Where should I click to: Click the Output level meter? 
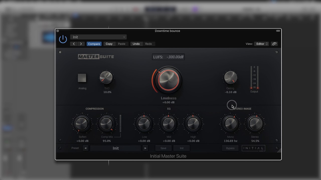click(x=254, y=77)
